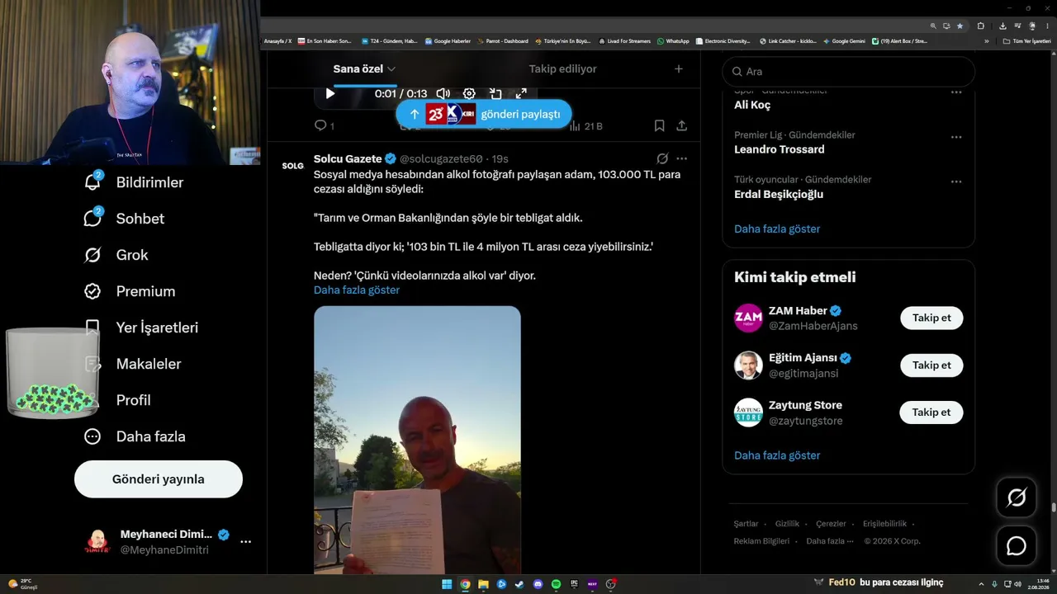This screenshot has width=1057, height=594.
Task: Open Sohbet chat bubble icon
Action: (x=92, y=219)
